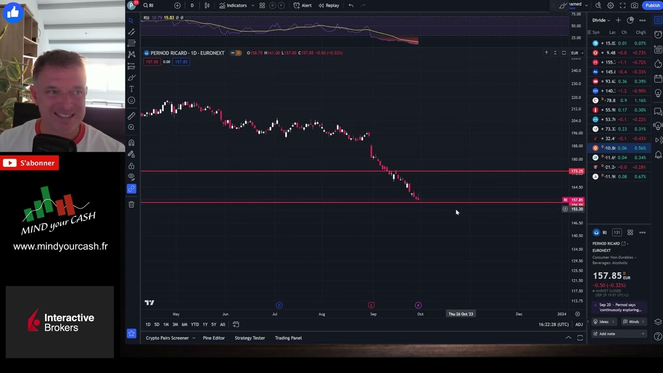
Task: Select the ruler measure tool
Action: 132,116
